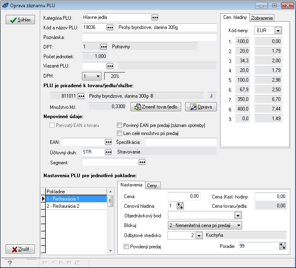Screen dimensions: 296x268
Task: Click the Zmeniť tovar/jedlo button
Action: [x=156, y=107]
